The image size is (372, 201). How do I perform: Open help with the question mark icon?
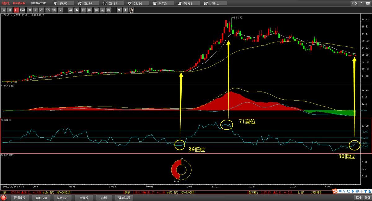pos(361,4)
